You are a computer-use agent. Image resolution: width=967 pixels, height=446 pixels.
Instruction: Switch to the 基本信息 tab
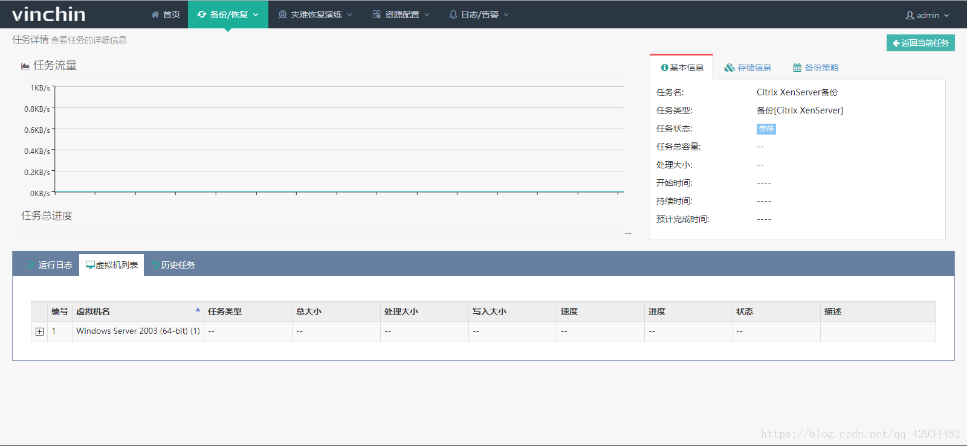pyautogui.click(x=682, y=68)
